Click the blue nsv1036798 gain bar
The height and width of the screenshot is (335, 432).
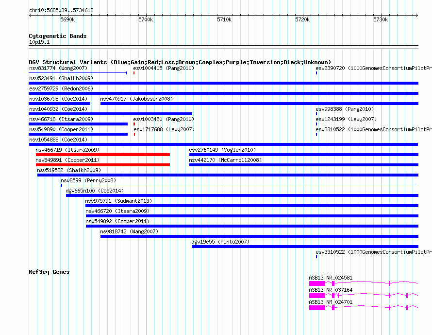60,104
